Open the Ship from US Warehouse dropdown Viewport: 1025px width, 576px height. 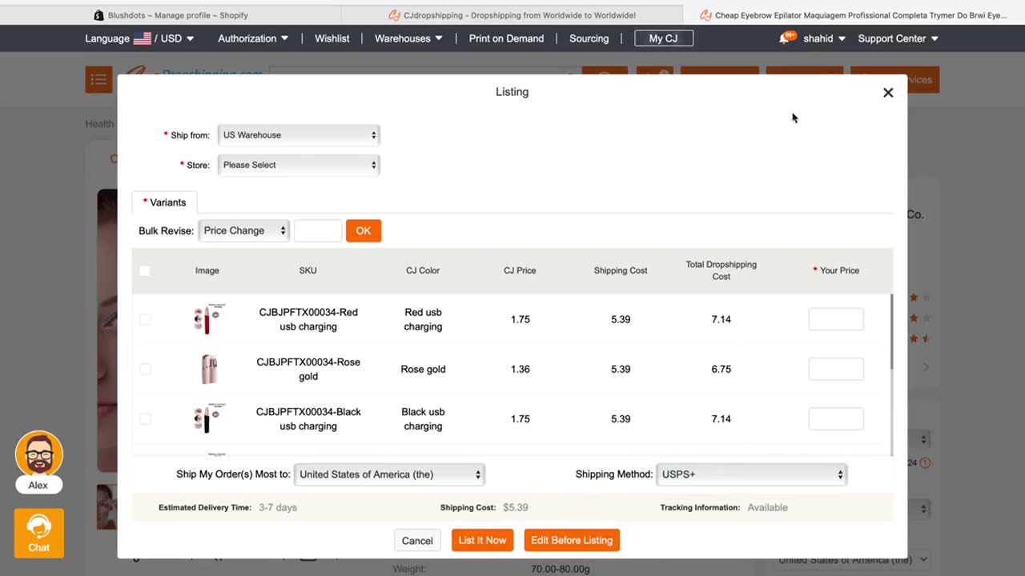(x=298, y=135)
